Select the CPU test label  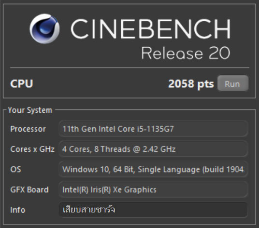[x=22, y=83]
